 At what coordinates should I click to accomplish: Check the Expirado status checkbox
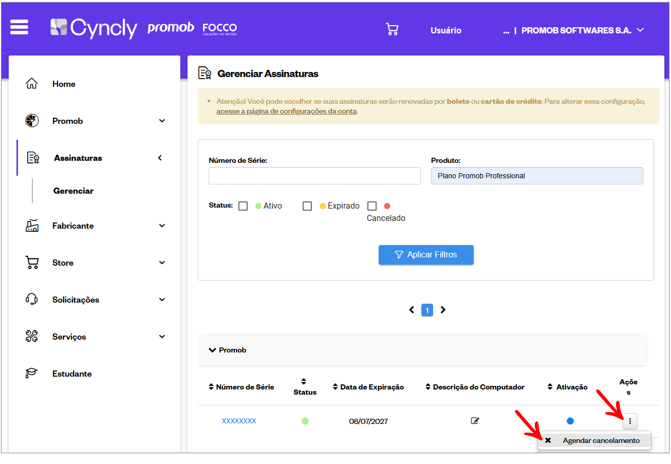tap(307, 206)
